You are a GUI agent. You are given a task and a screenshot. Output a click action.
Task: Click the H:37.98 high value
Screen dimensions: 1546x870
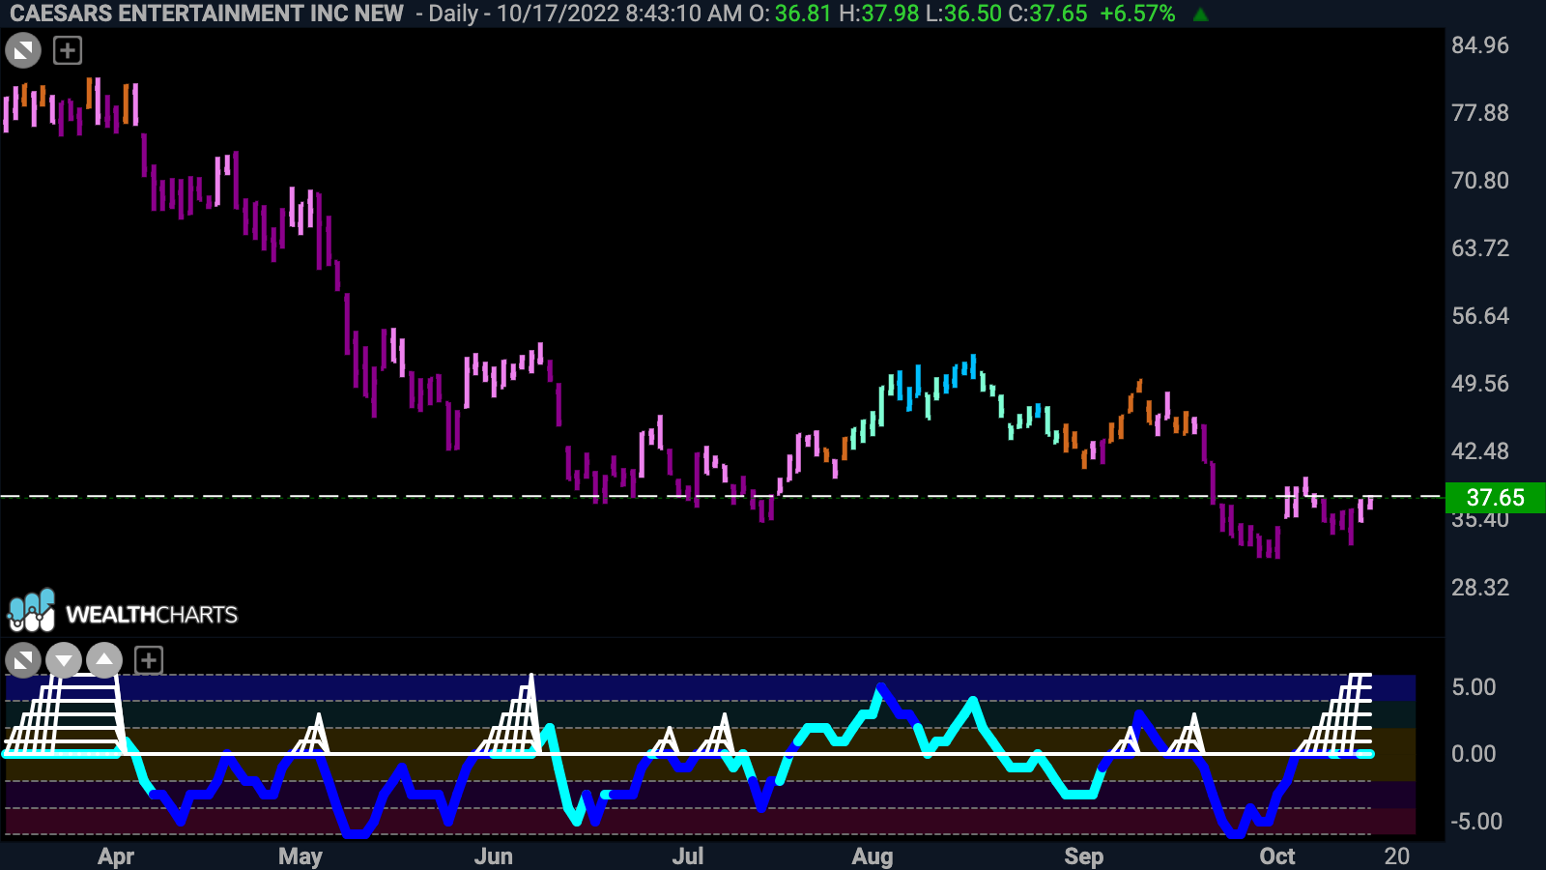878,14
